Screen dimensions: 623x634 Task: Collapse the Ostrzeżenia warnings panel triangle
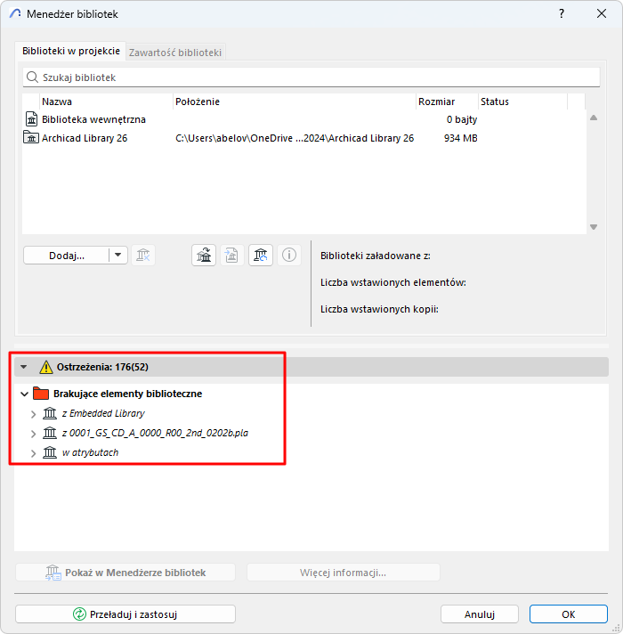[x=24, y=367]
